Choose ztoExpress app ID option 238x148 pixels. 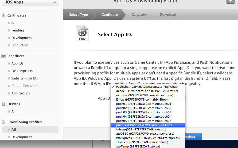[x=148, y=138]
